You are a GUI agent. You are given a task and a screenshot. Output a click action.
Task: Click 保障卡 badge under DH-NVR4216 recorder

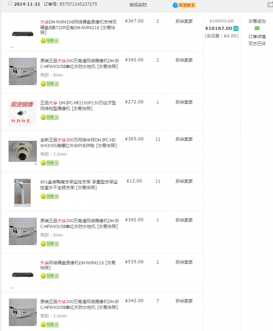point(50,276)
